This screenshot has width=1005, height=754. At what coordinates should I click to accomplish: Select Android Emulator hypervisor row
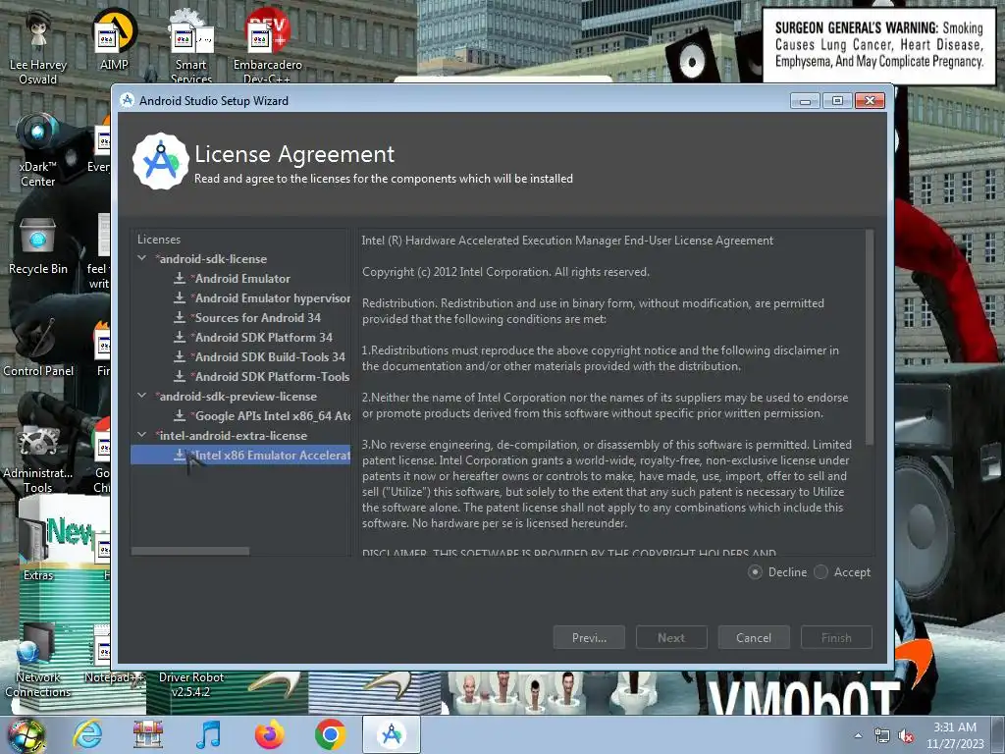240,298
